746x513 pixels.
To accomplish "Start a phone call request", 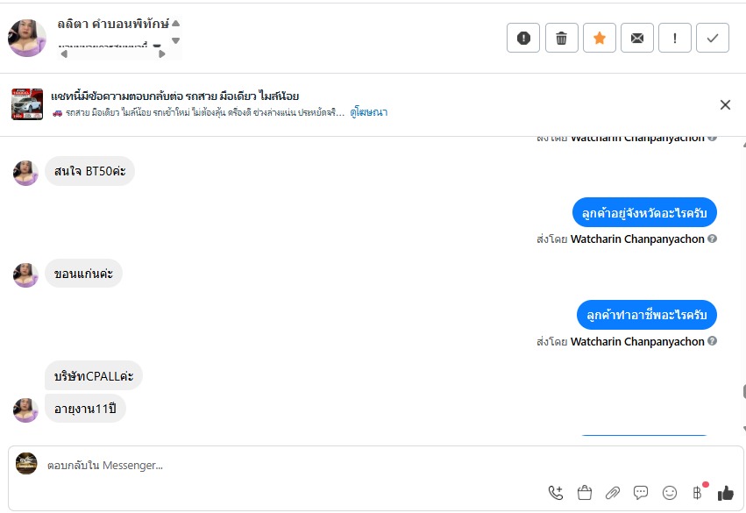I will pyautogui.click(x=556, y=493).
